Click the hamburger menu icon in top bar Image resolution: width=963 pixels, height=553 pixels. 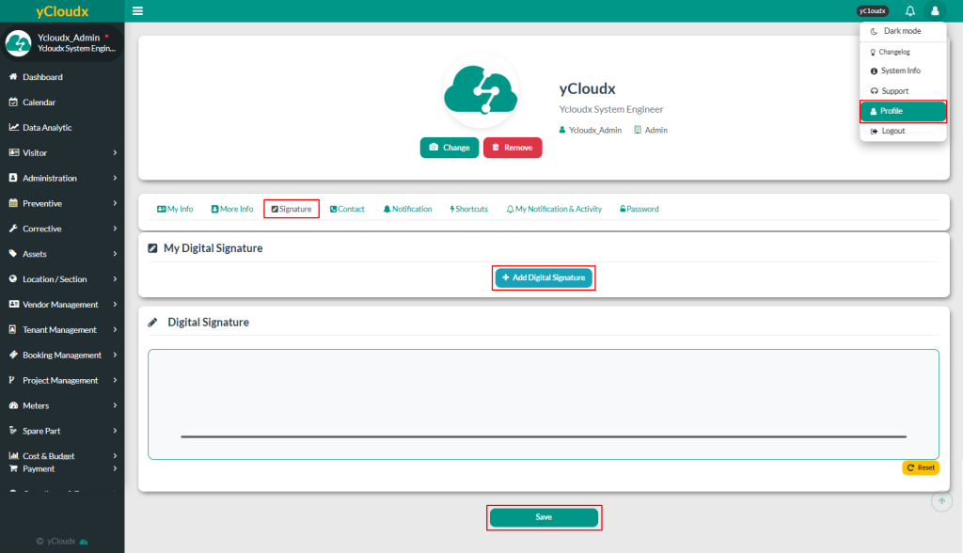point(138,11)
